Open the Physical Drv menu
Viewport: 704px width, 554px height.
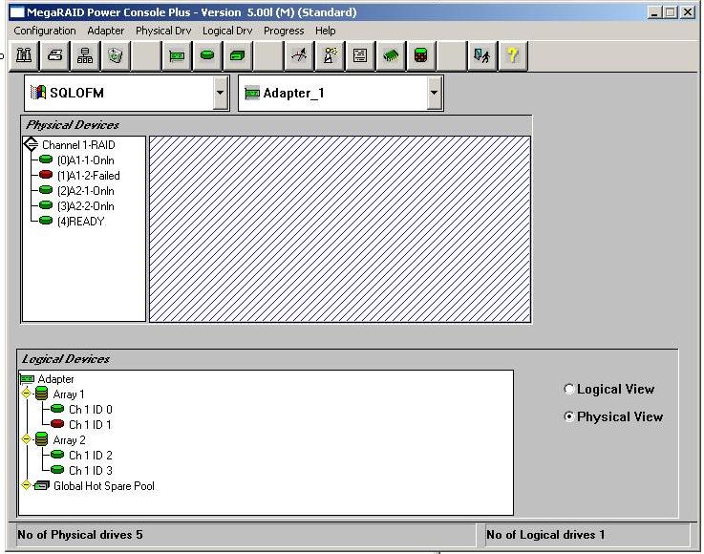pos(163,31)
